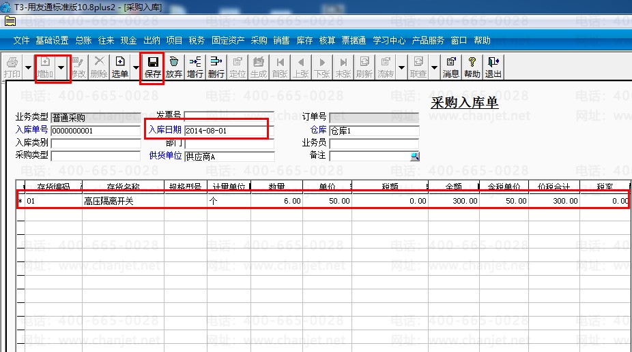Open the 税务 menu
632x352 pixels.
(x=197, y=40)
